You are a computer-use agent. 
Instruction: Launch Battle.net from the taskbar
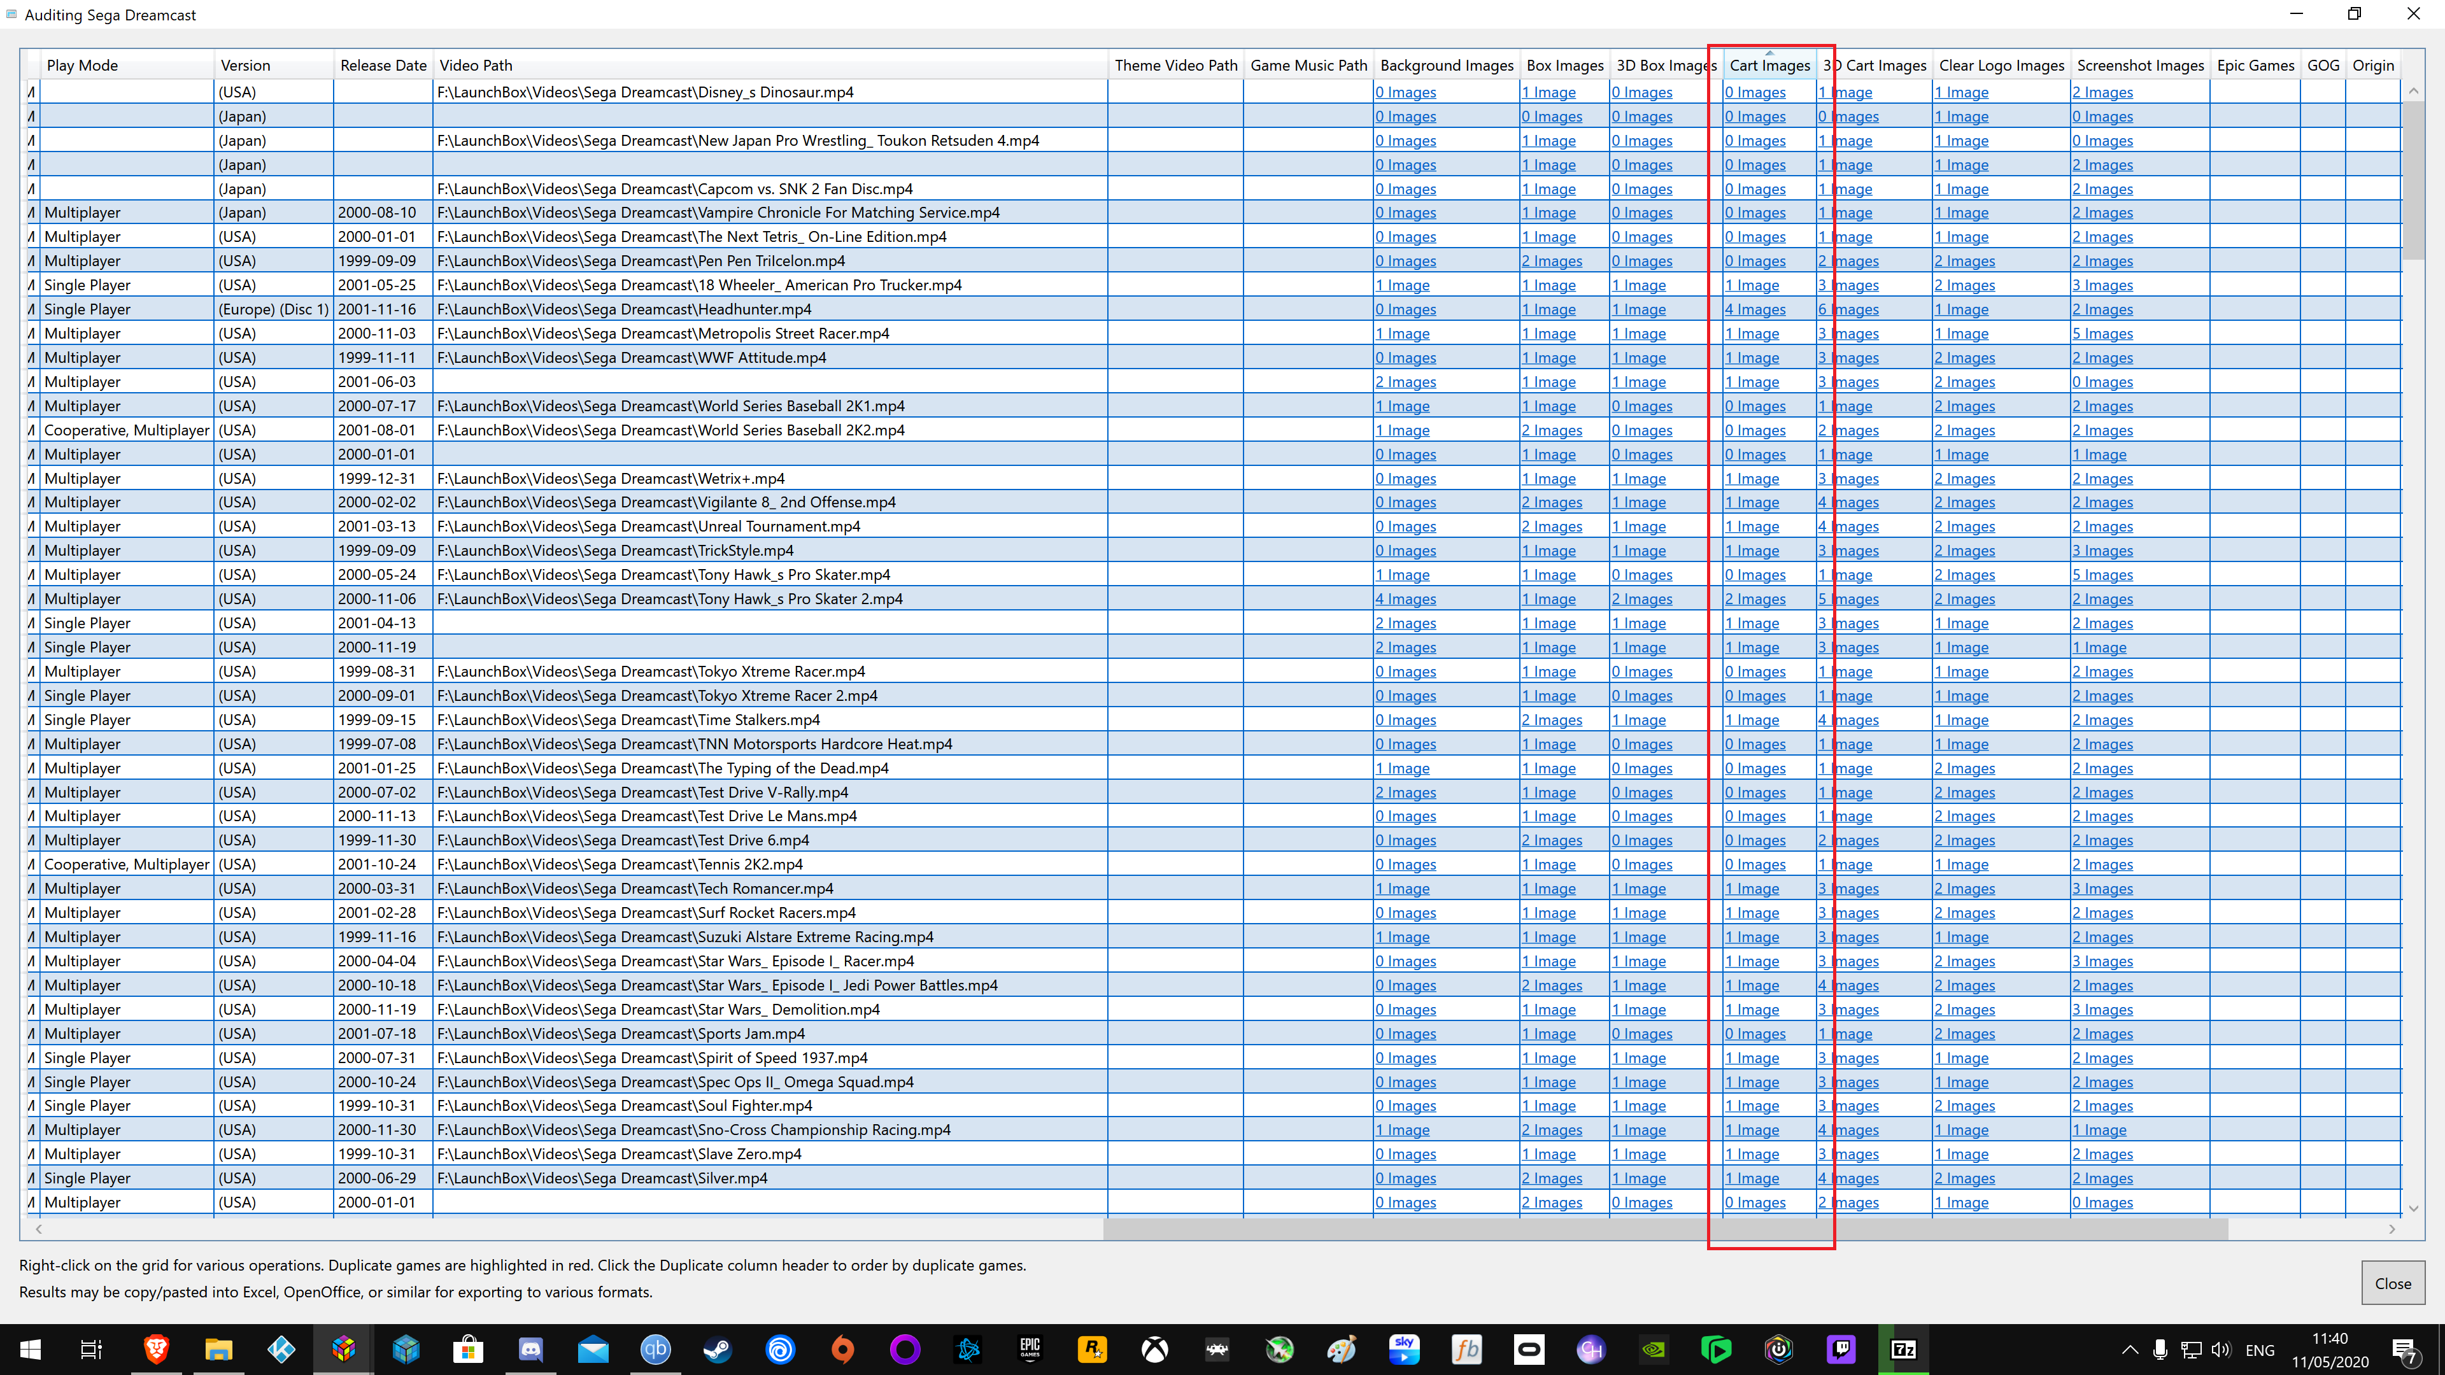968,1350
